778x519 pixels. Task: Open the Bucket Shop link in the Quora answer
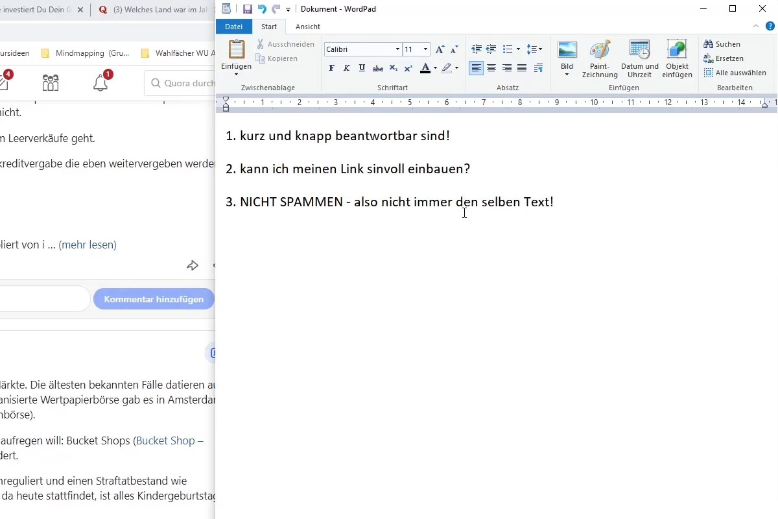tap(170, 441)
